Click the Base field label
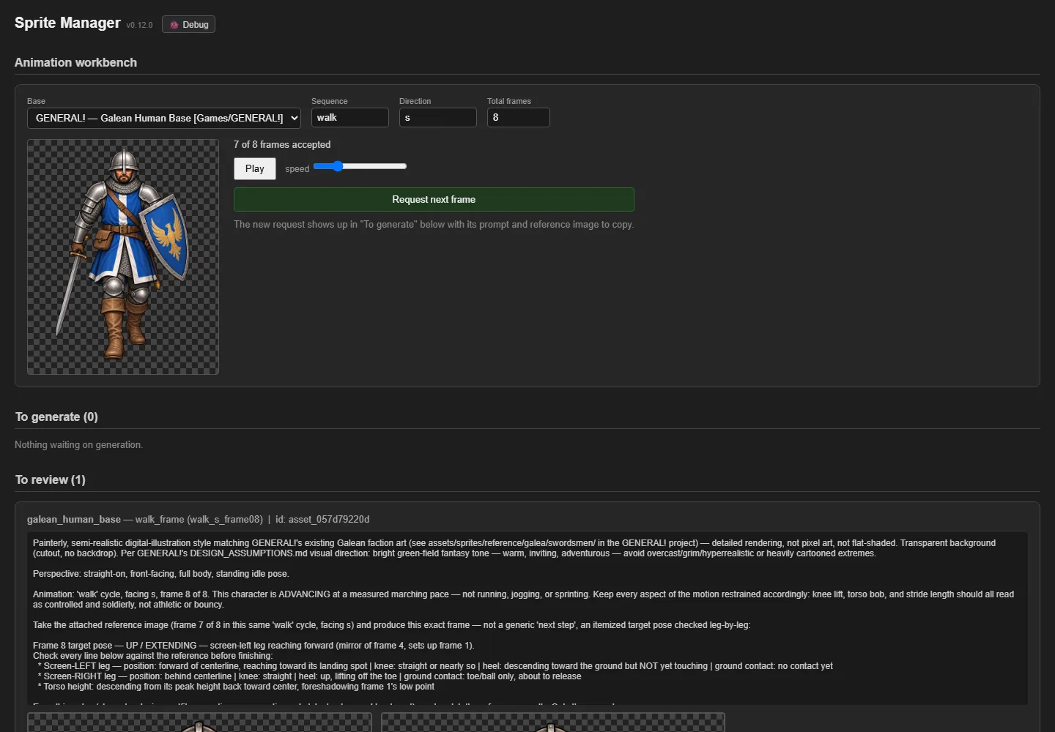1055x732 pixels. point(36,101)
